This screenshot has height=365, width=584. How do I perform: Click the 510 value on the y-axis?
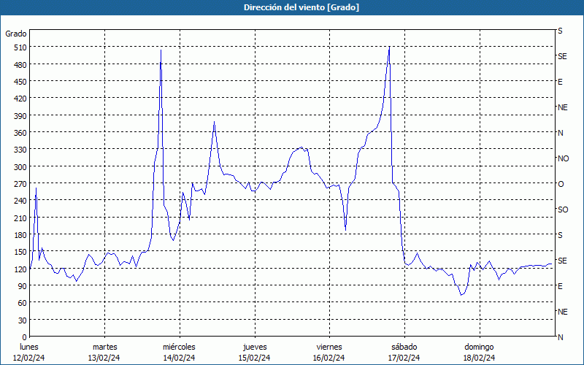tap(20, 47)
